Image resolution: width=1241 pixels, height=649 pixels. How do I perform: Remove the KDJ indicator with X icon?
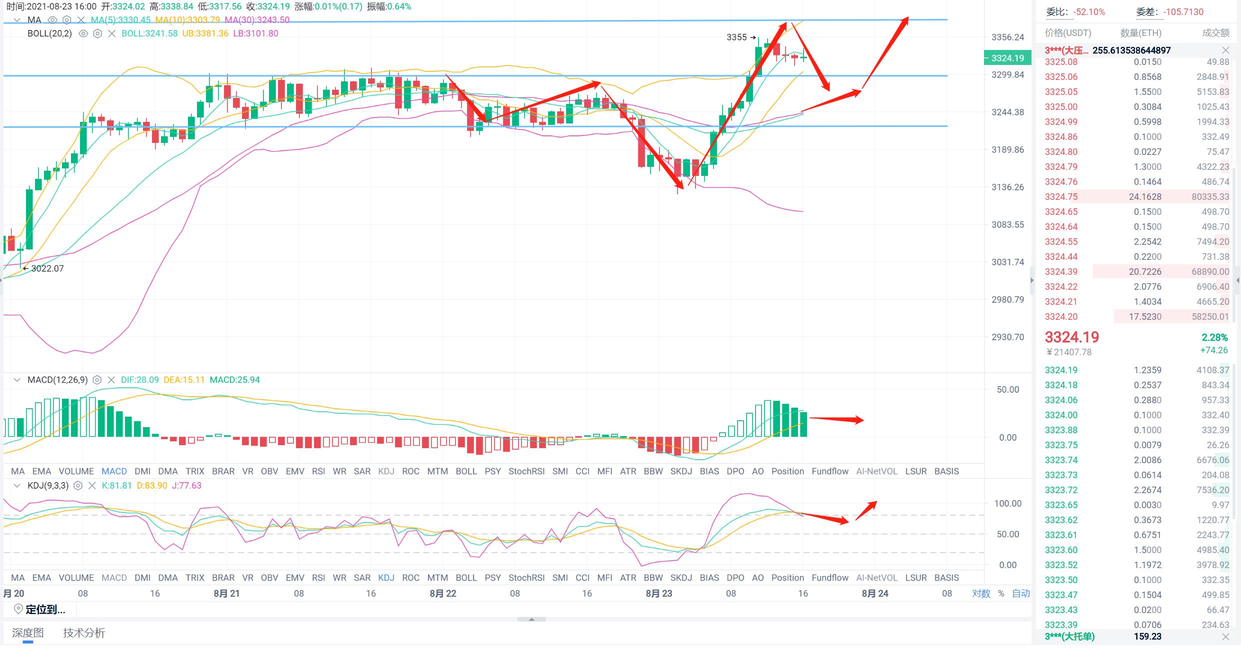coord(92,486)
